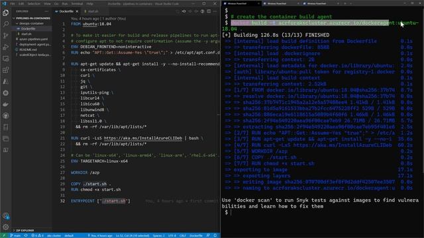Expand the ZIP EXPLORER section
Viewport: 424px width, 238px height.
(25, 231)
